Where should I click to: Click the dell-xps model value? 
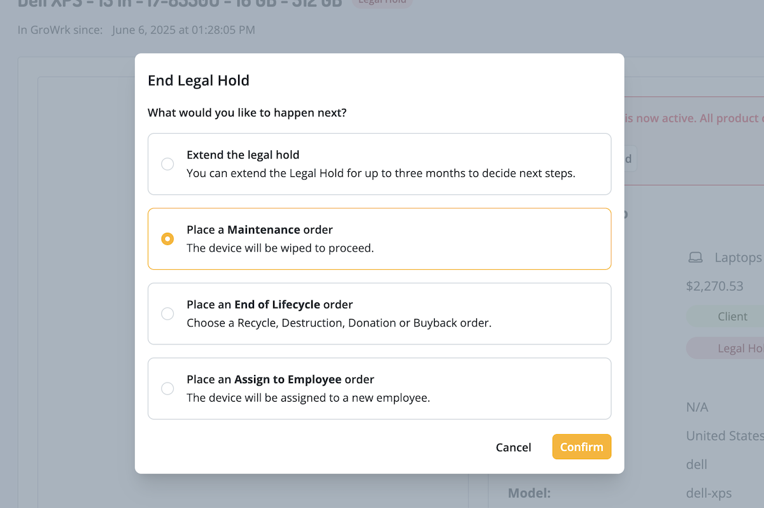click(709, 493)
